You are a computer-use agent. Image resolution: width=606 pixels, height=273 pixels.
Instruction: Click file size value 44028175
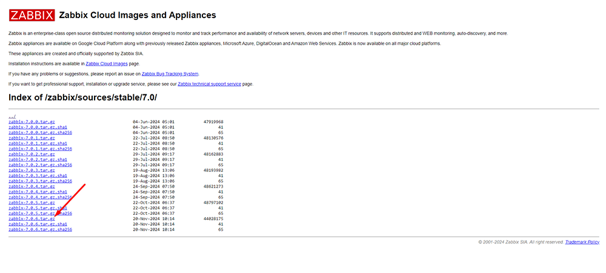tap(213, 219)
